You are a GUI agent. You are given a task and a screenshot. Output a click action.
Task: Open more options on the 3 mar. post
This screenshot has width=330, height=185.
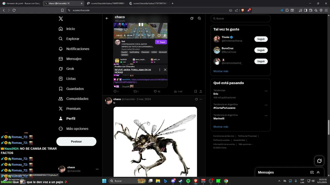coord(201,99)
